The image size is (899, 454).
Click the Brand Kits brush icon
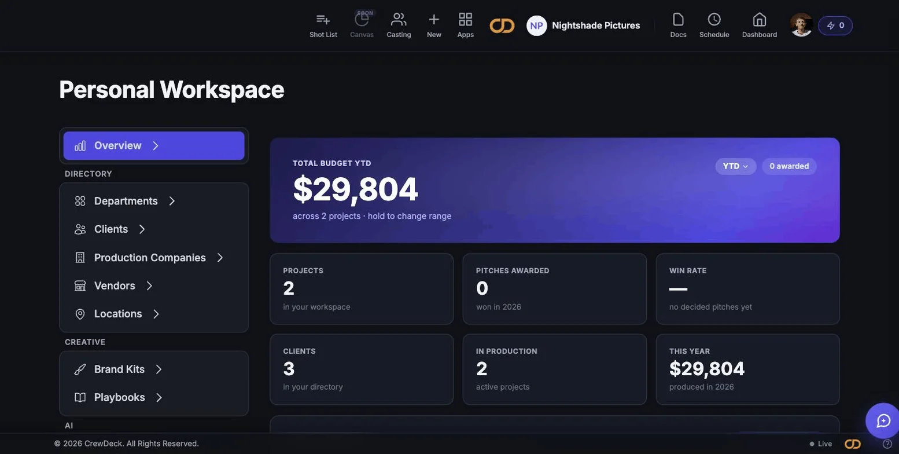tap(80, 369)
